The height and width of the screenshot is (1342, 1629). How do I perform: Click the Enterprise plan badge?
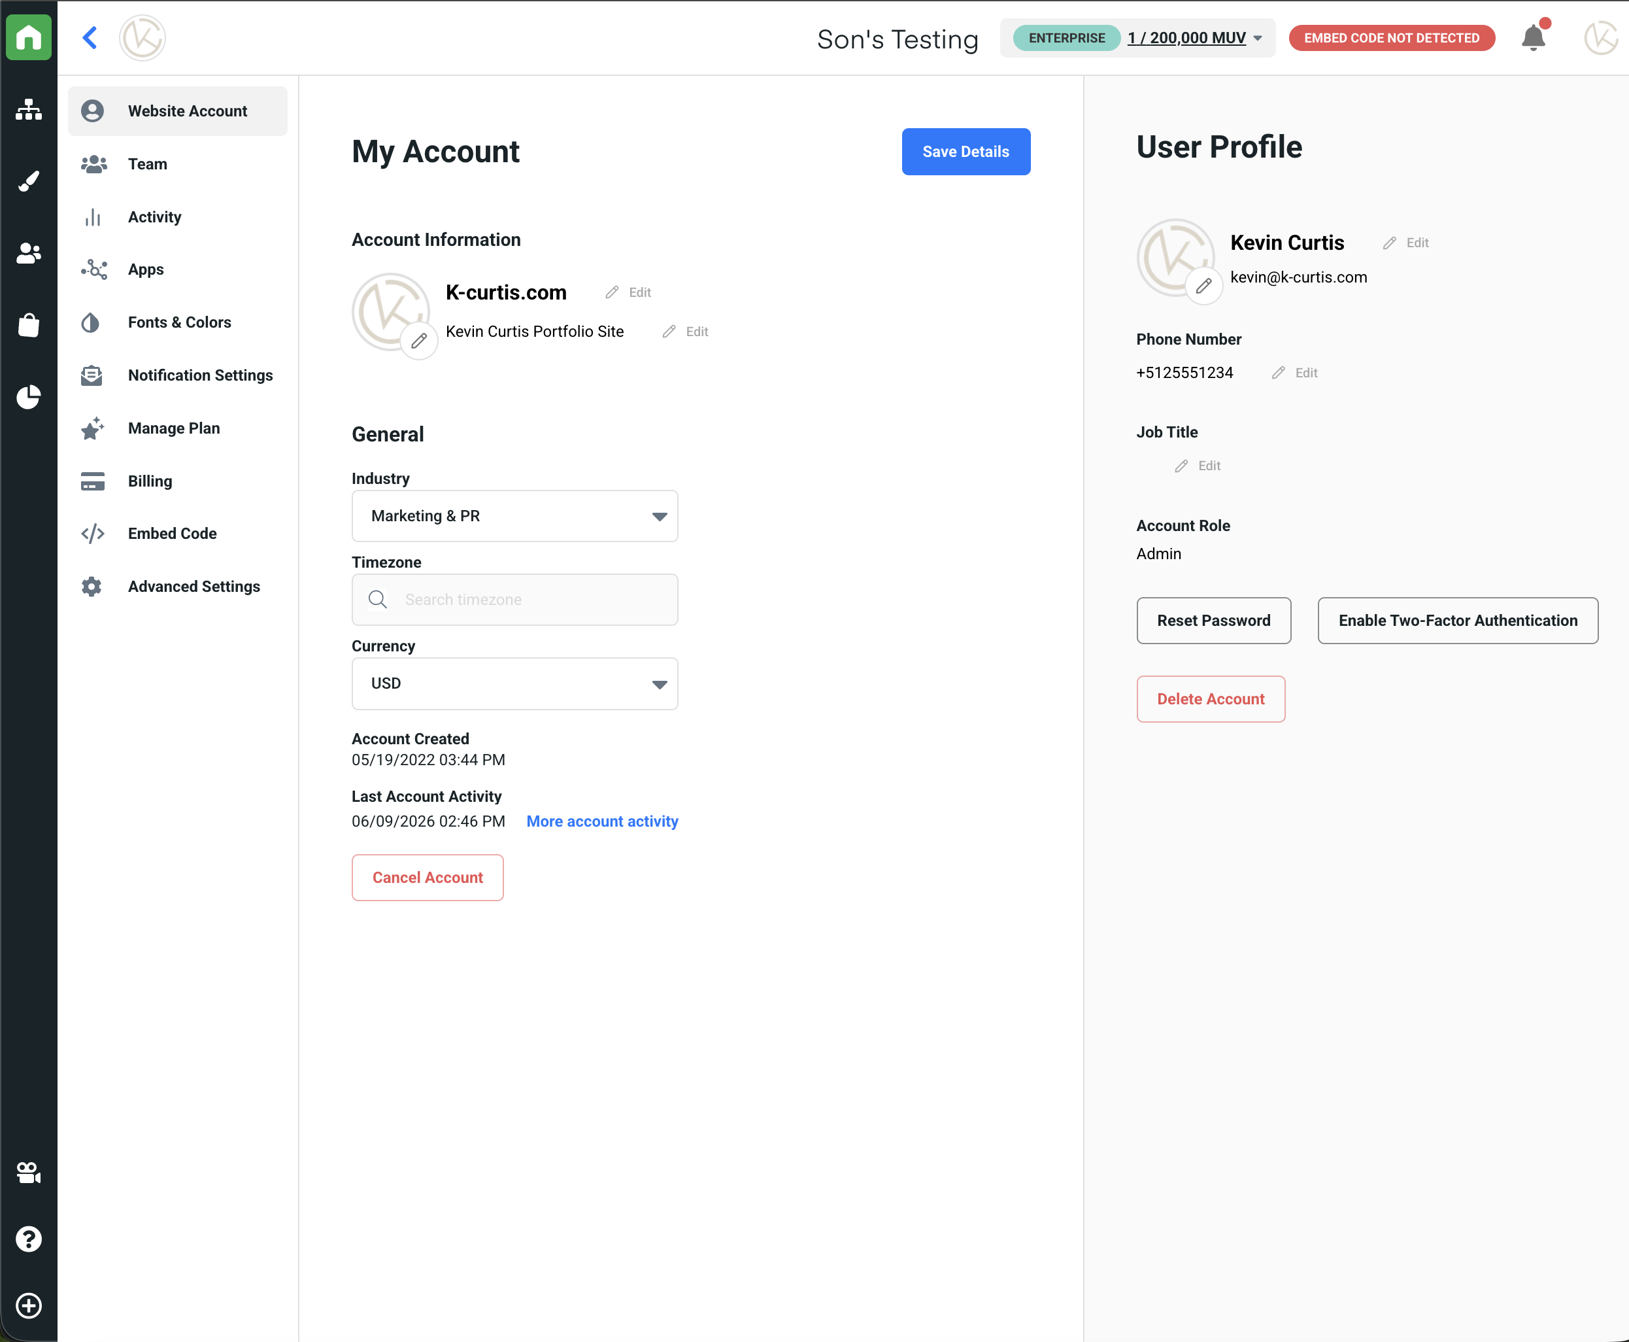coord(1066,38)
